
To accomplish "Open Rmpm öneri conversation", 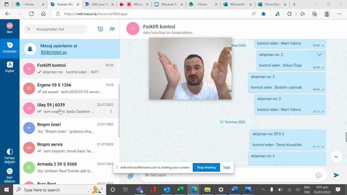I will tap(69, 128).
